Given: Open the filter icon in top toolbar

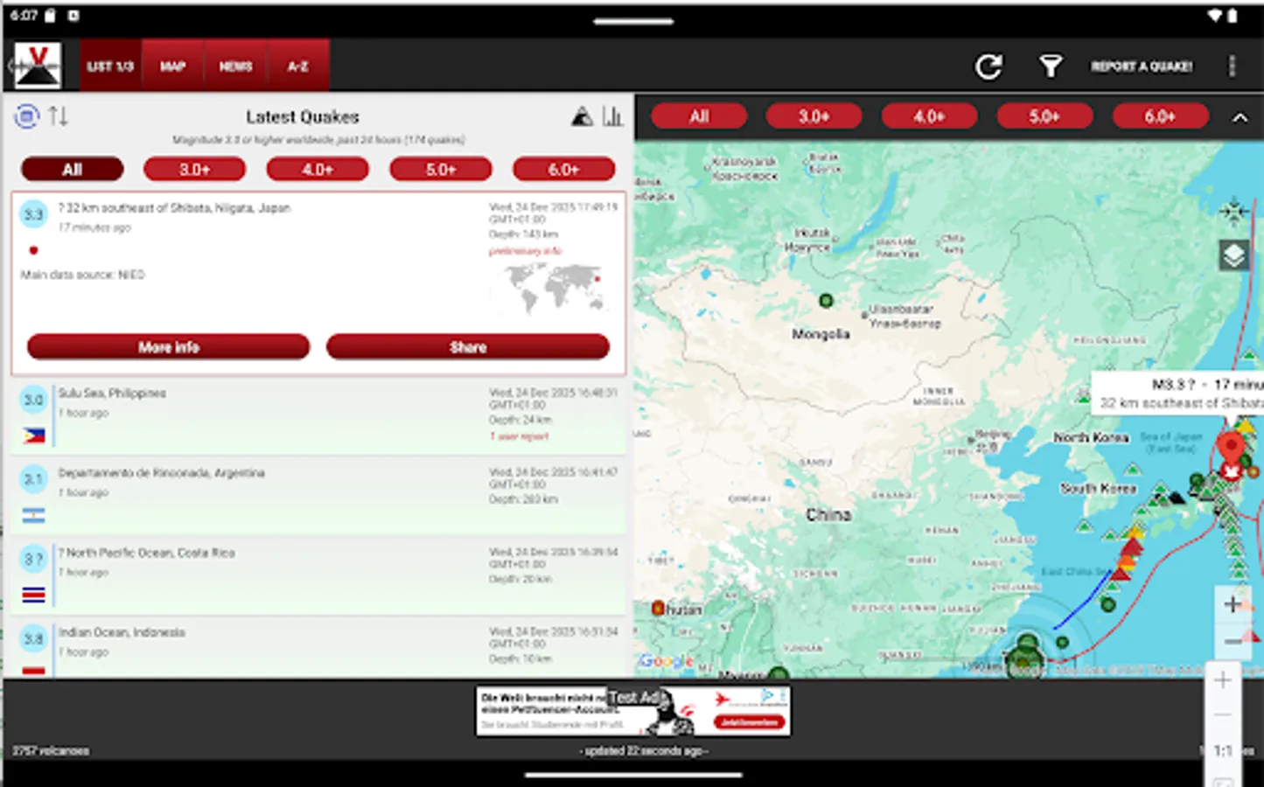Looking at the screenshot, I should pyautogui.click(x=1050, y=66).
